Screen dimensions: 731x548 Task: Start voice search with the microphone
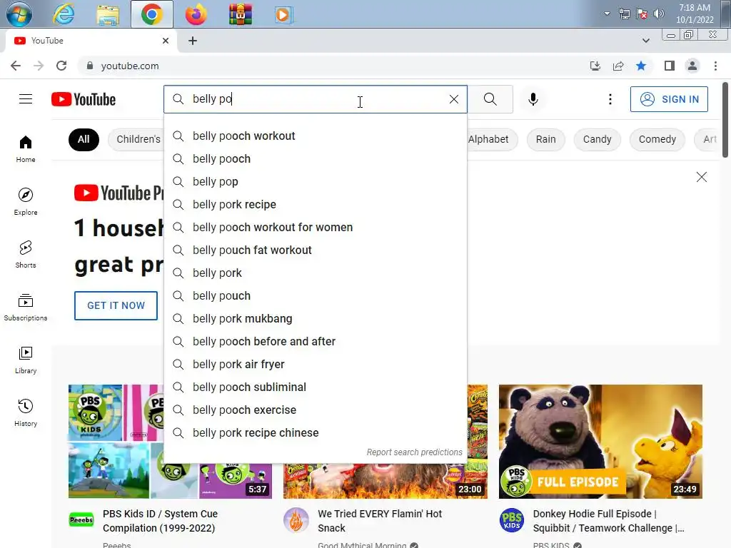tap(533, 99)
